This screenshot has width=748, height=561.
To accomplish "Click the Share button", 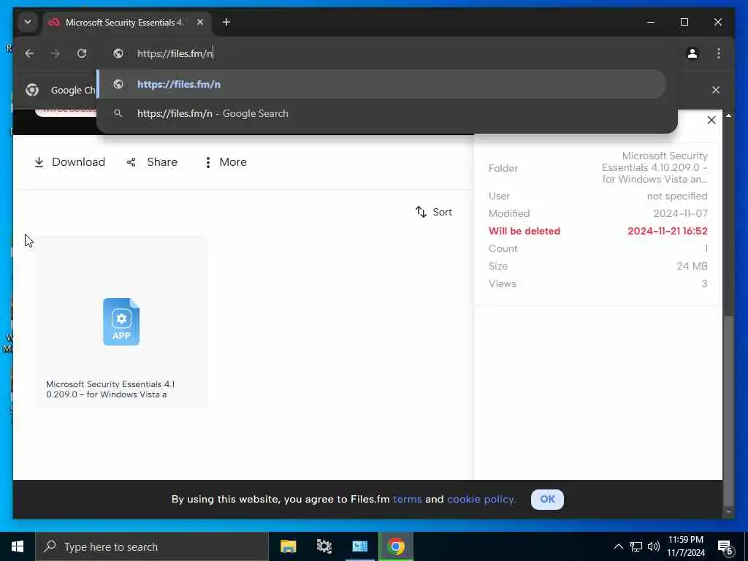I will 153,162.
